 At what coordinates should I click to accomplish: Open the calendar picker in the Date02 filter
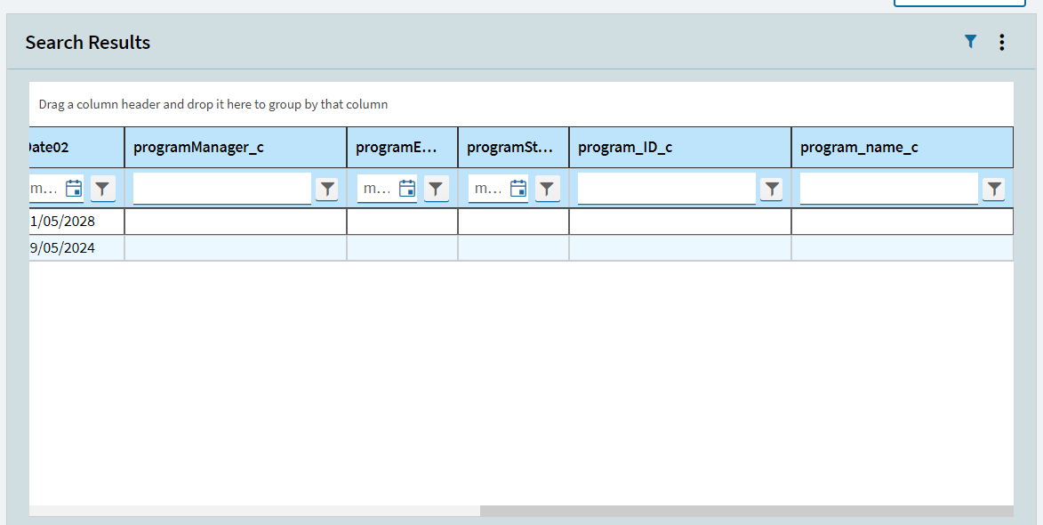(74, 189)
